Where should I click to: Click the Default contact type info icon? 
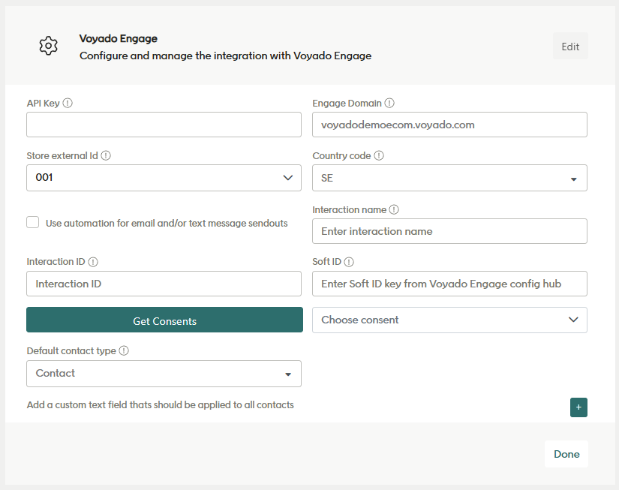coord(123,350)
